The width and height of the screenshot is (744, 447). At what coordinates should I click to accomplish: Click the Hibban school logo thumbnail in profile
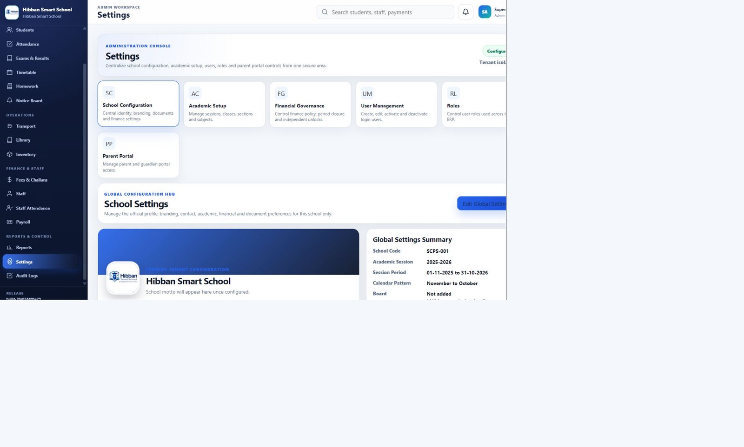(123, 277)
